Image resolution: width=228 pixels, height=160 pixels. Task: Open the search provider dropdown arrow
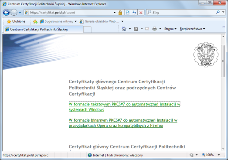click(223, 12)
